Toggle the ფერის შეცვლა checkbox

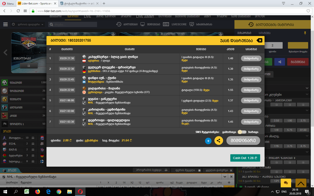(199, 170)
